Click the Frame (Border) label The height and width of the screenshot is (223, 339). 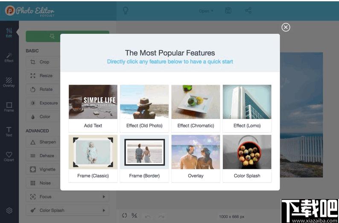pos(144,176)
